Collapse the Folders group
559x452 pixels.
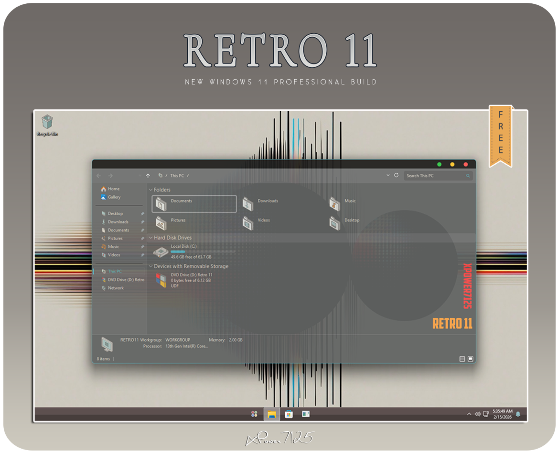pos(151,190)
